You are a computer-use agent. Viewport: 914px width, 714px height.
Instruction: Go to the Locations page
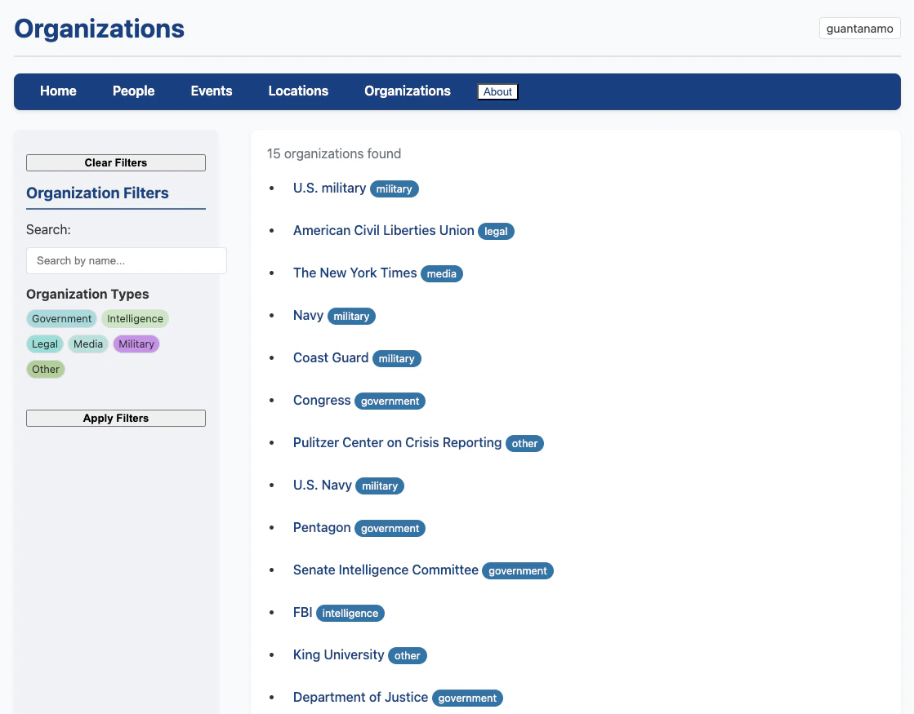coord(298,91)
